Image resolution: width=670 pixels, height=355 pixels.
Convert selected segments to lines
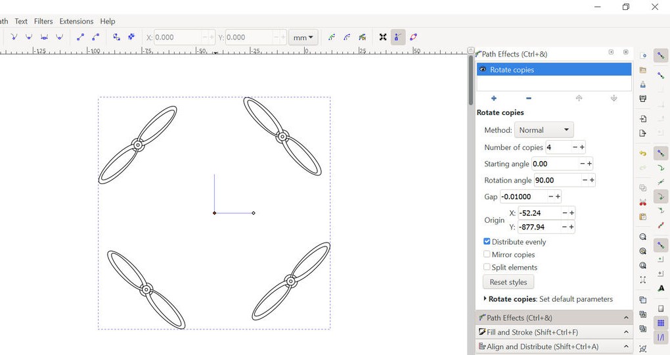point(80,37)
